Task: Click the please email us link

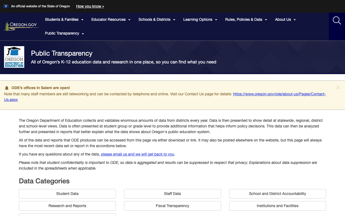Action: point(137,154)
